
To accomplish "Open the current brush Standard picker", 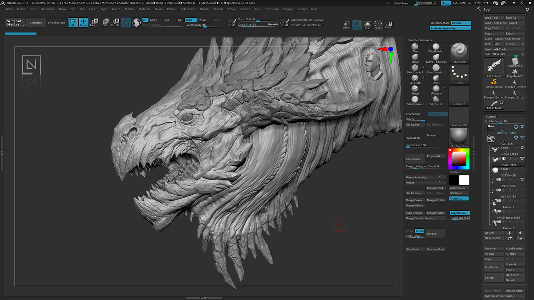I will tap(459, 53).
